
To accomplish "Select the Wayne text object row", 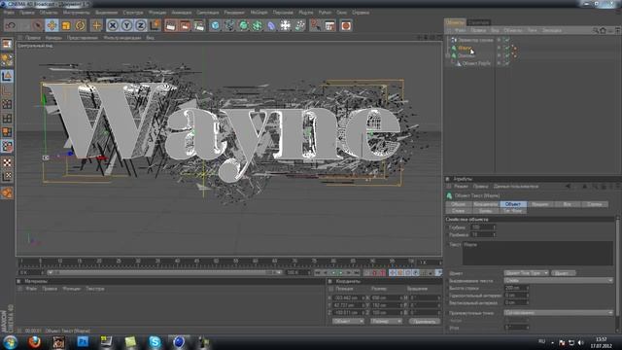I will point(465,48).
